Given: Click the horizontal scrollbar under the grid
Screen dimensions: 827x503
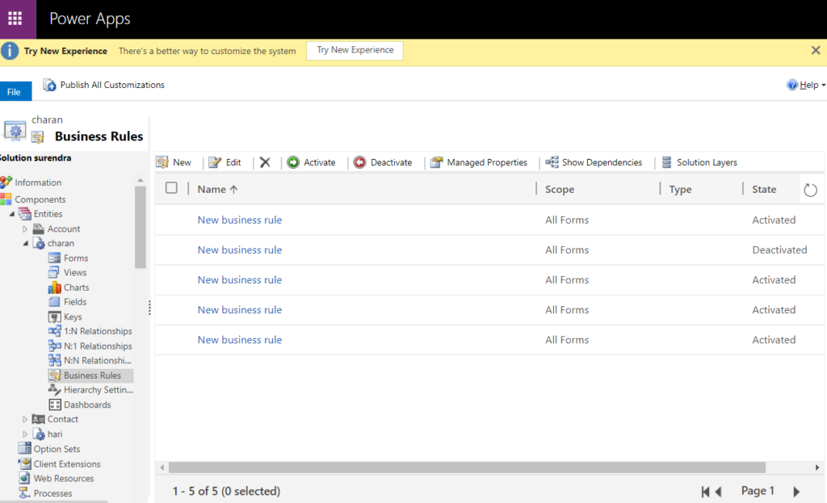Looking at the screenshot, I should [467, 467].
